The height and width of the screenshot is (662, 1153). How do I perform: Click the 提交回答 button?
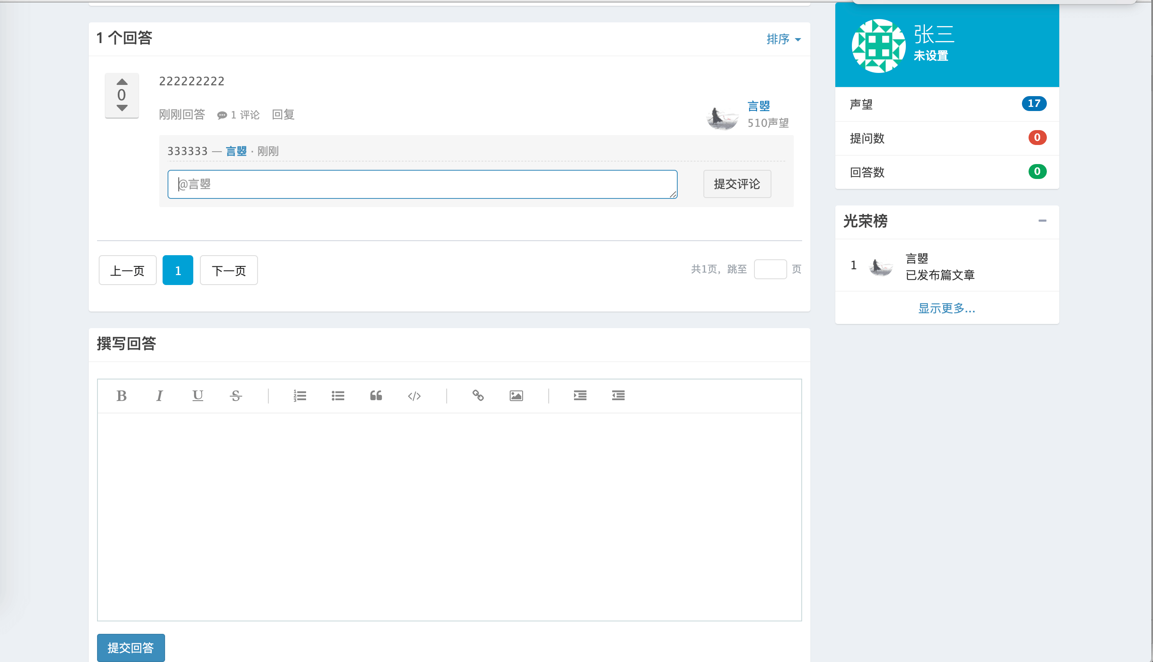131,648
